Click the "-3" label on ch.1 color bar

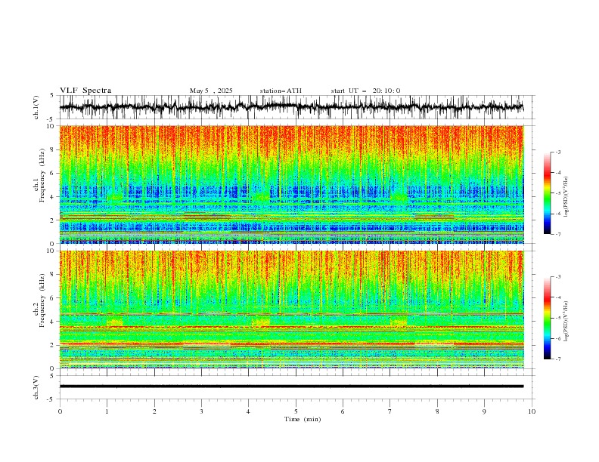557,152
